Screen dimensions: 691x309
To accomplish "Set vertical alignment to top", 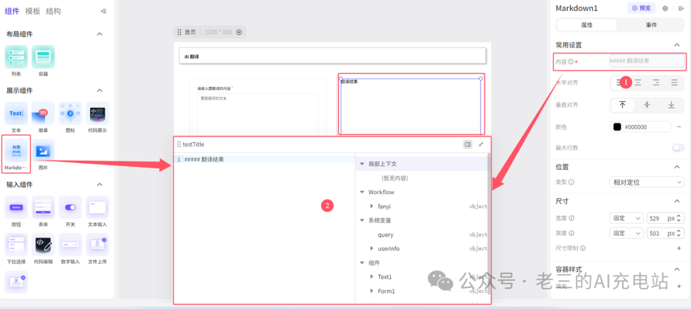I will (x=623, y=105).
